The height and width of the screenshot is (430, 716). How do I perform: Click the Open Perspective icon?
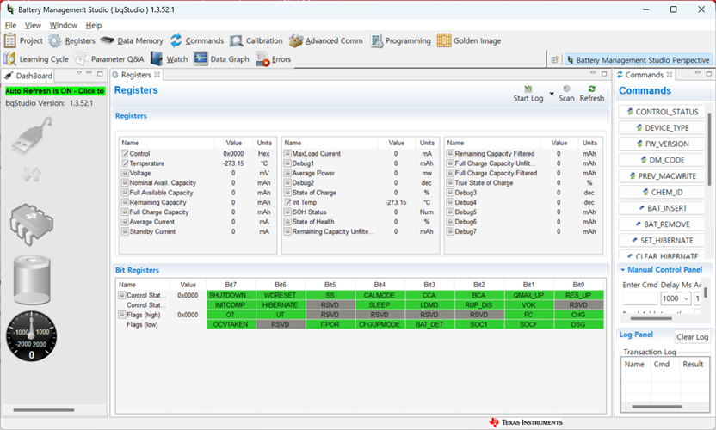coord(555,60)
